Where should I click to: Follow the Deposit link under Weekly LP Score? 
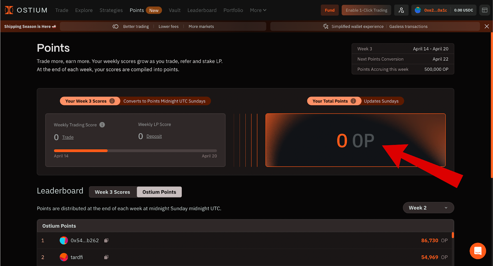point(154,136)
